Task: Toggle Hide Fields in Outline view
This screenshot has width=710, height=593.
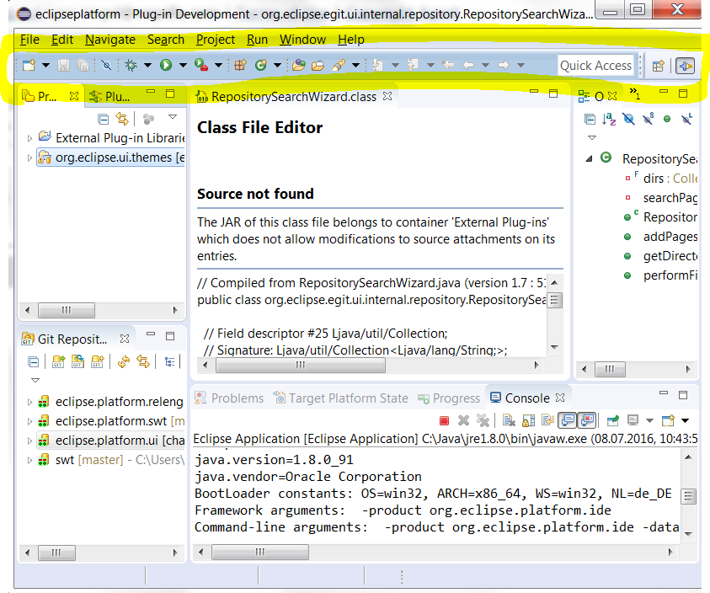Action: point(628,119)
